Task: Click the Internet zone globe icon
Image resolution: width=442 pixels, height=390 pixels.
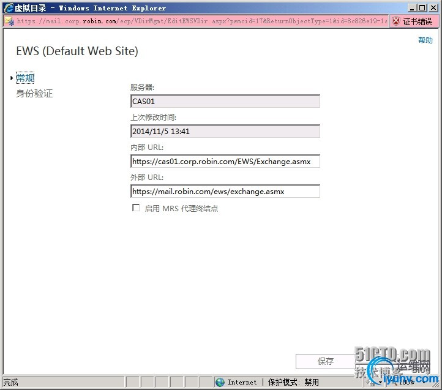Action: click(220, 382)
